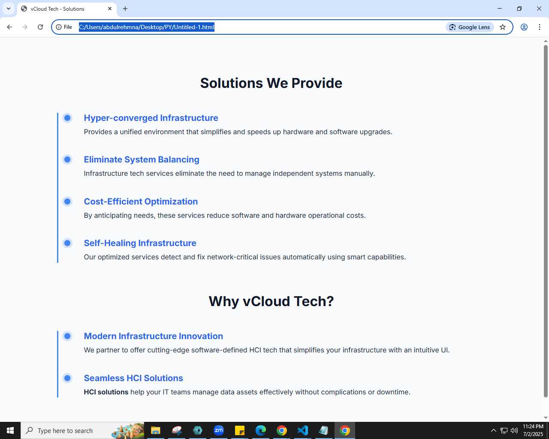Close the vCloud Tech - Solutions tab

pyautogui.click(x=110, y=9)
